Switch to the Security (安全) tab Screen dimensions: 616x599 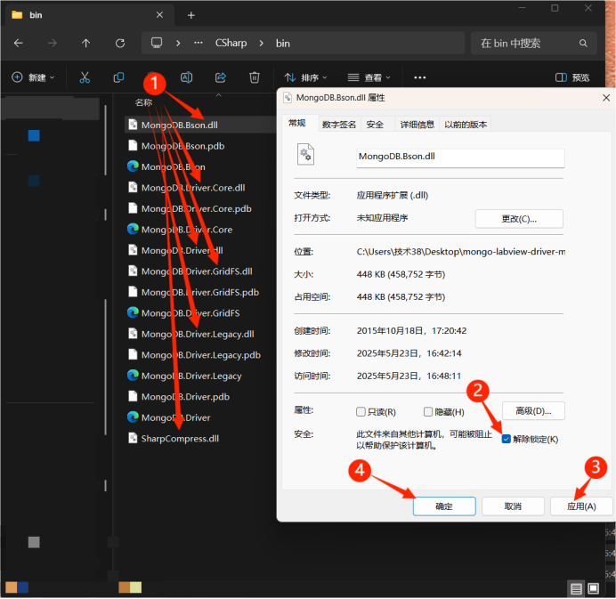[375, 125]
